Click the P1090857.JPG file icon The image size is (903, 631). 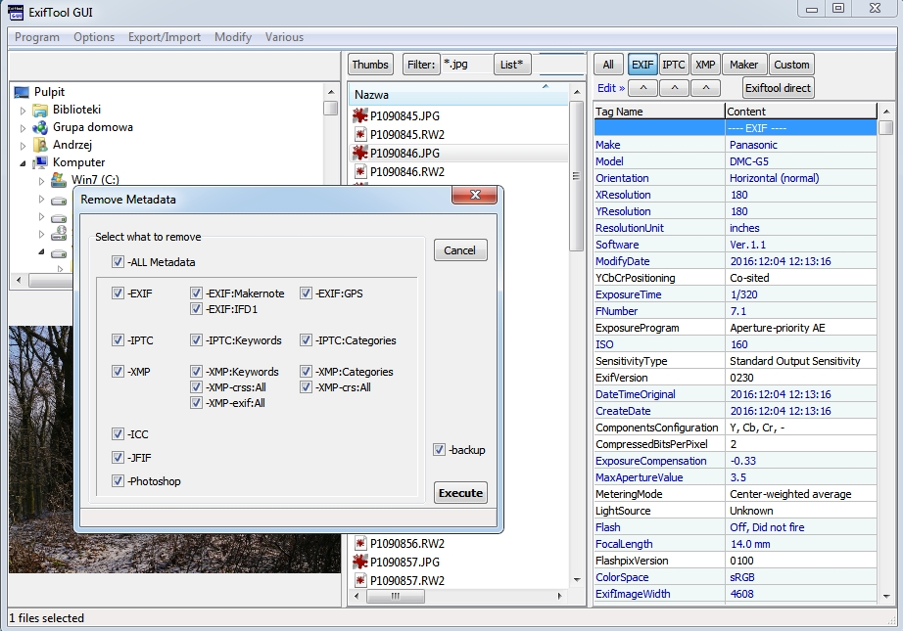point(359,562)
